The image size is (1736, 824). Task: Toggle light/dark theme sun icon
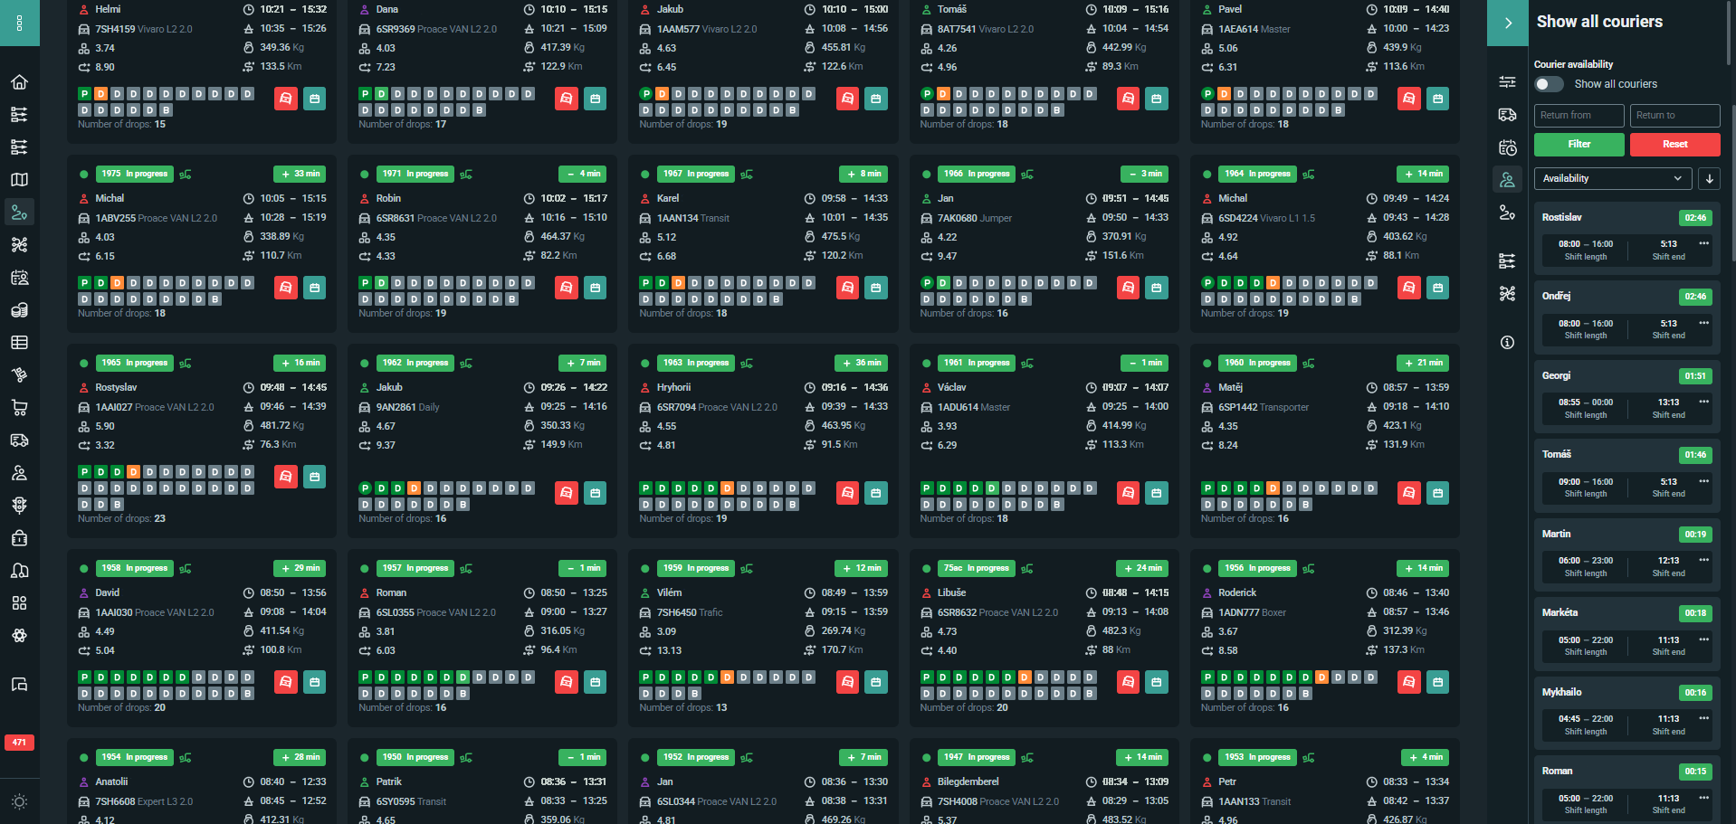point(19,801)
